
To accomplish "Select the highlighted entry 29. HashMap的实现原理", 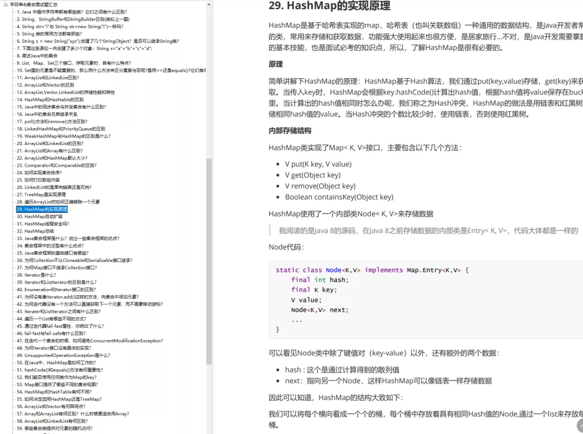I will pos(40,208).
